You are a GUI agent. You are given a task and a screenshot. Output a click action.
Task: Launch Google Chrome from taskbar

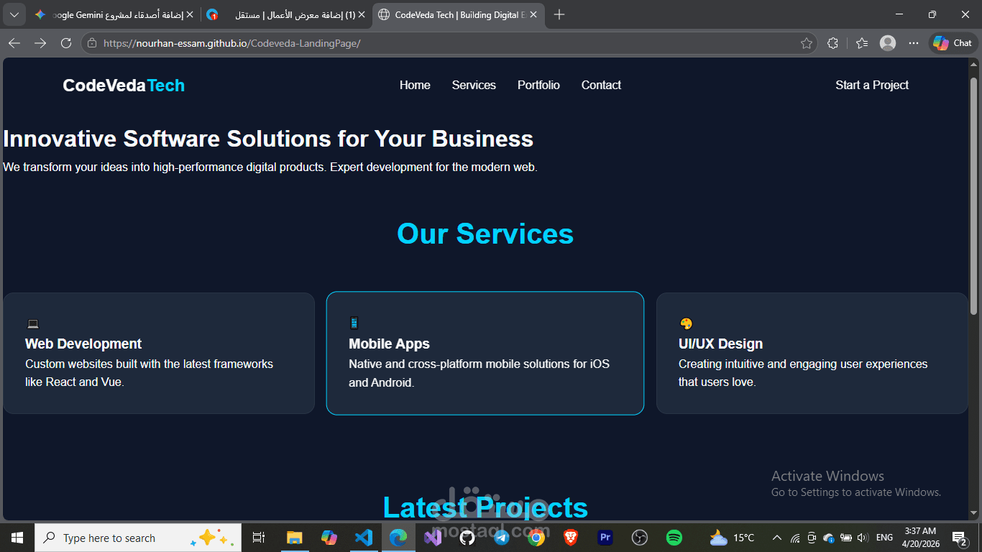coord(536,538)
